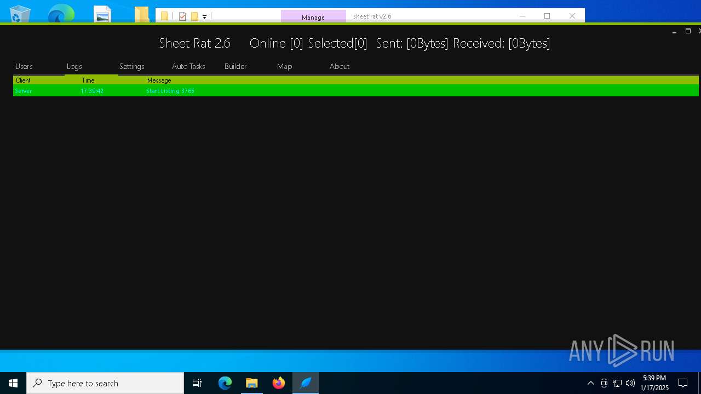701x394 pixels.
Task: Switch to the Logs tab
Action: click(x=74, y=66)
